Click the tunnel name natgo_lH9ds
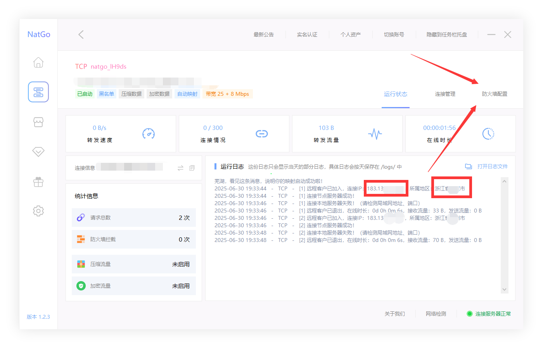This screenshot has height=349, width=543. (x=109, y=66)
